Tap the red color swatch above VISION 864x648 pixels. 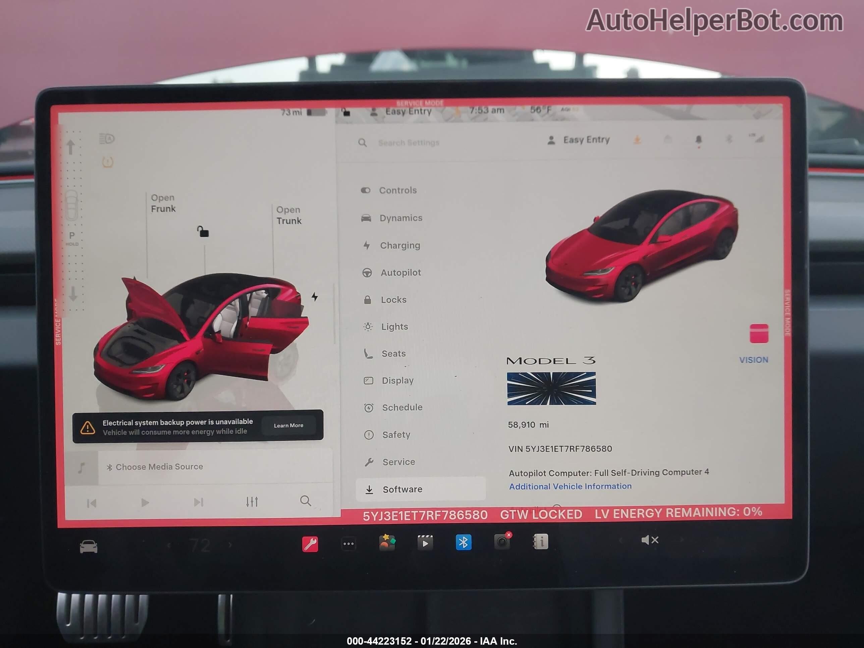[759, 334]
